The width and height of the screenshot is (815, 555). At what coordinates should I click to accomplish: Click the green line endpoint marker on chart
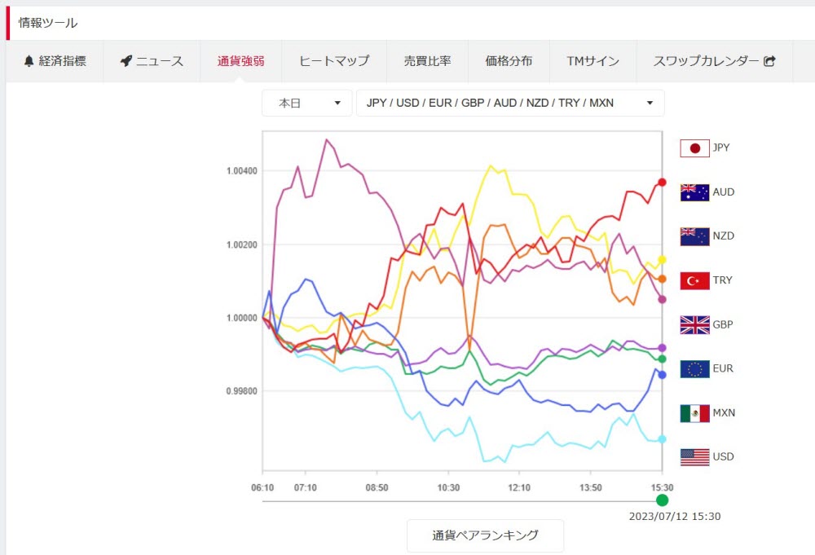pos(662,359)
